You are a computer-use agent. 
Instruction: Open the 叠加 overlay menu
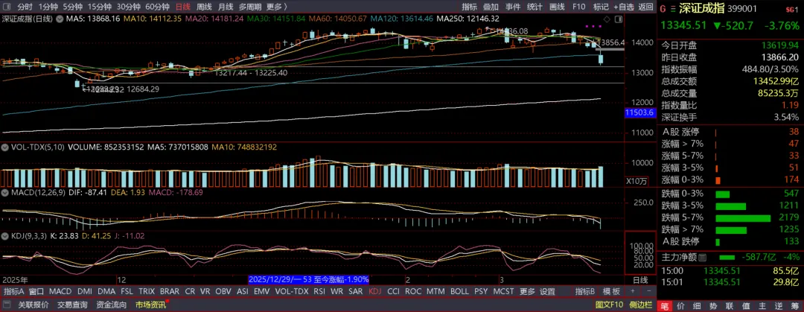click(491, 7)
